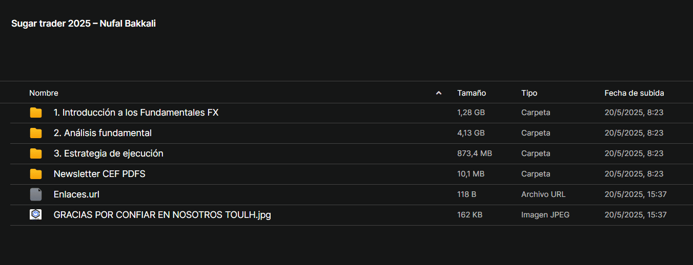693x265 pixels.
Task: Click the Newsletter CEF PDFS folder icon
Action: pos(36,174)
